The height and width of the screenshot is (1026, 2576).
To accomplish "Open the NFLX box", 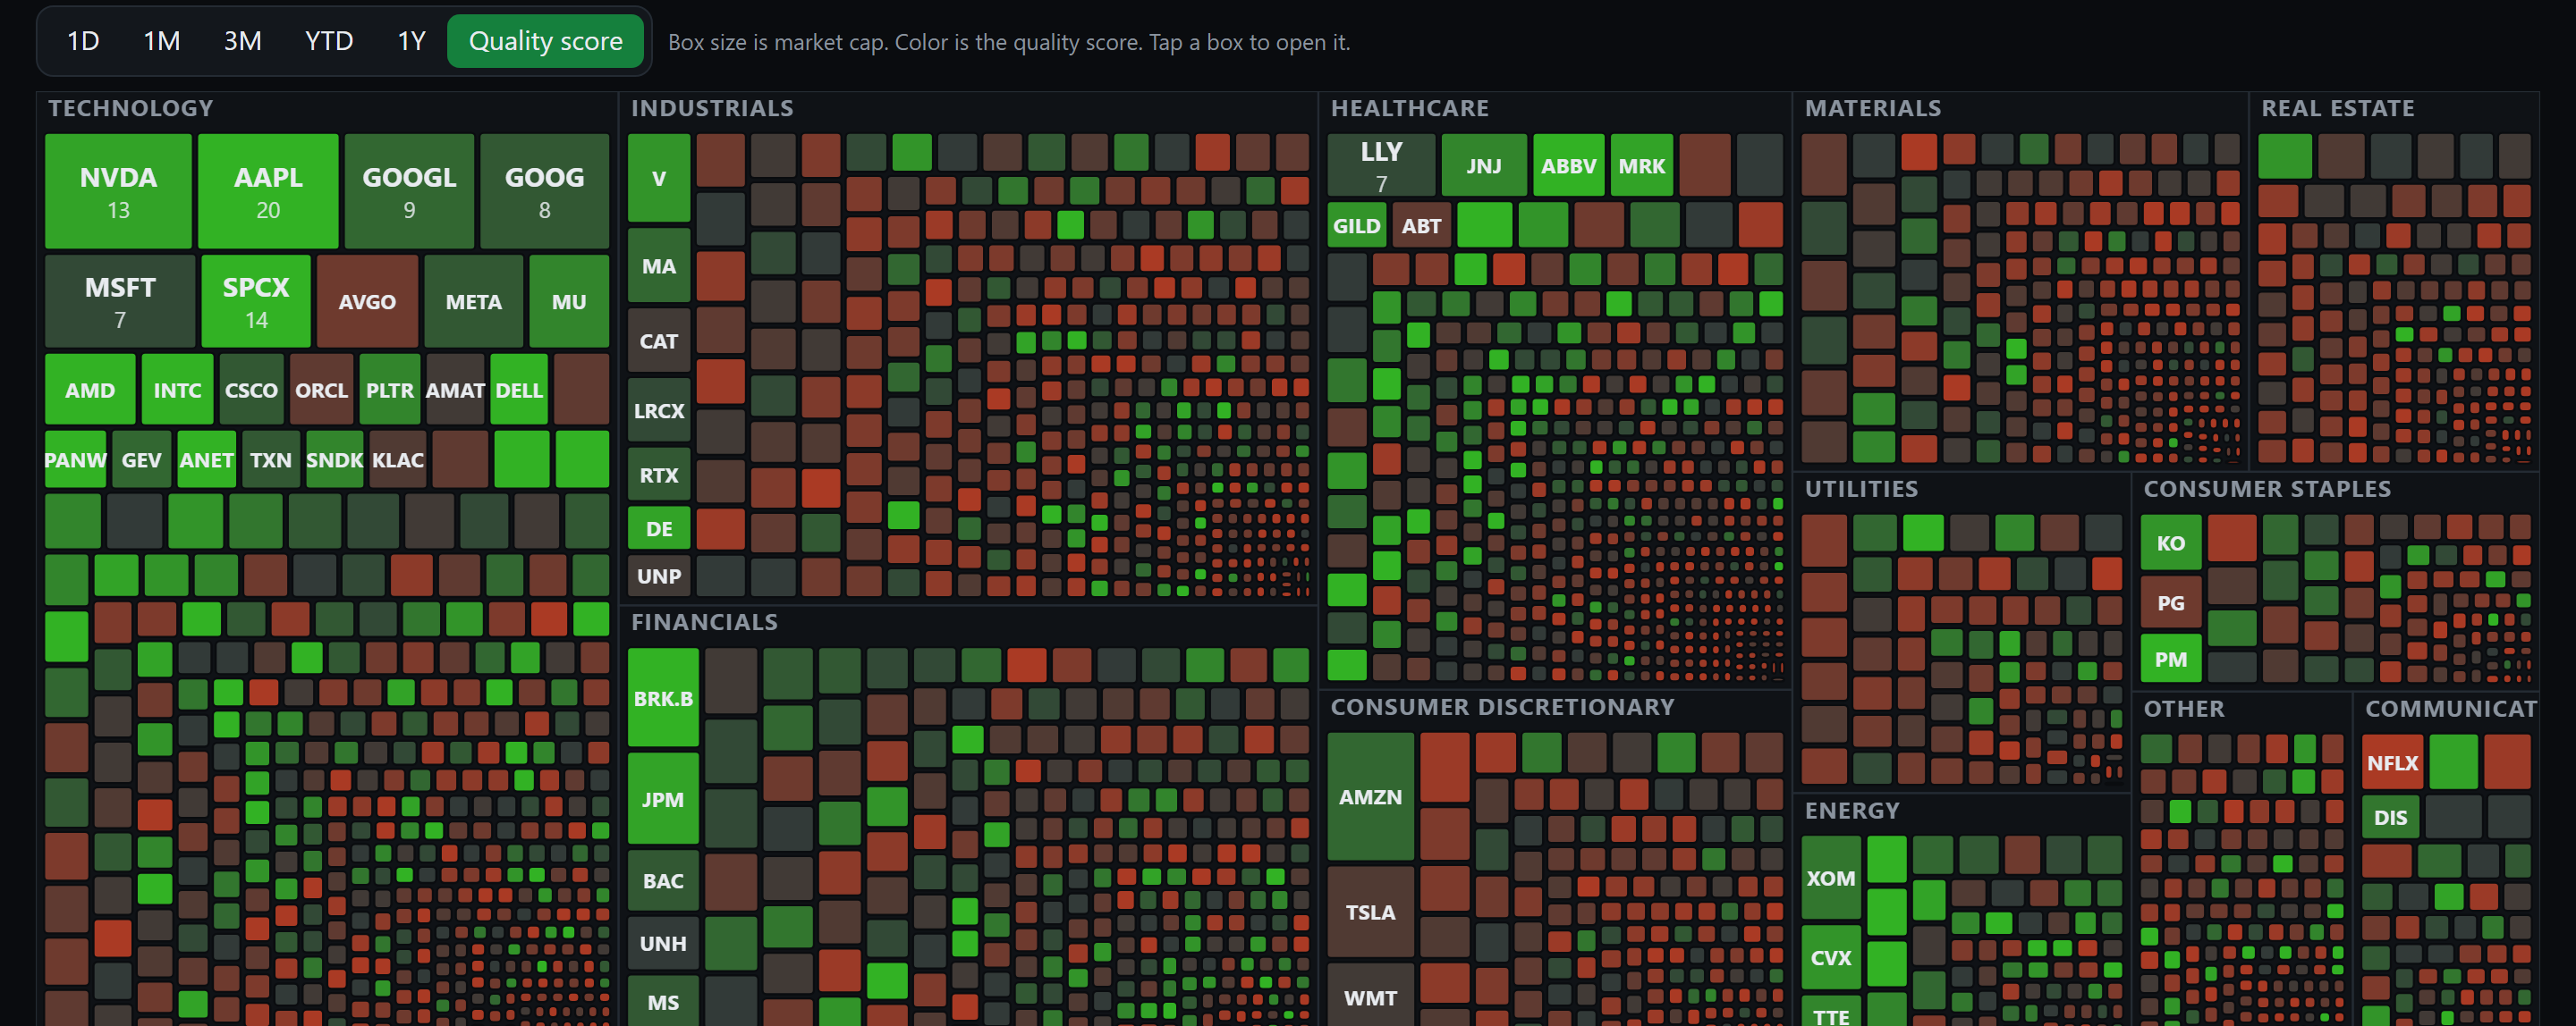I will tap(2392, 761).
